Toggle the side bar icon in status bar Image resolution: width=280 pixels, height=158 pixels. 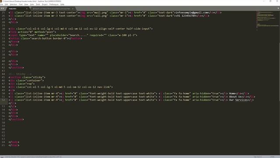2,157
